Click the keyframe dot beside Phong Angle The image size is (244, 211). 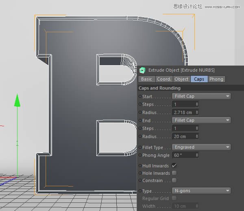point(140,155)
